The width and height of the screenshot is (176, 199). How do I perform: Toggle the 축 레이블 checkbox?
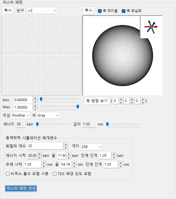(100, 11)
